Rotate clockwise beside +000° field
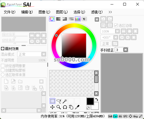The width and height of the screenshot is (144, 119). (x=128, y=38)
